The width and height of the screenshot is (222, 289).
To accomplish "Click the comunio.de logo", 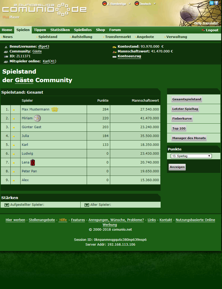I will click(44, 9).
